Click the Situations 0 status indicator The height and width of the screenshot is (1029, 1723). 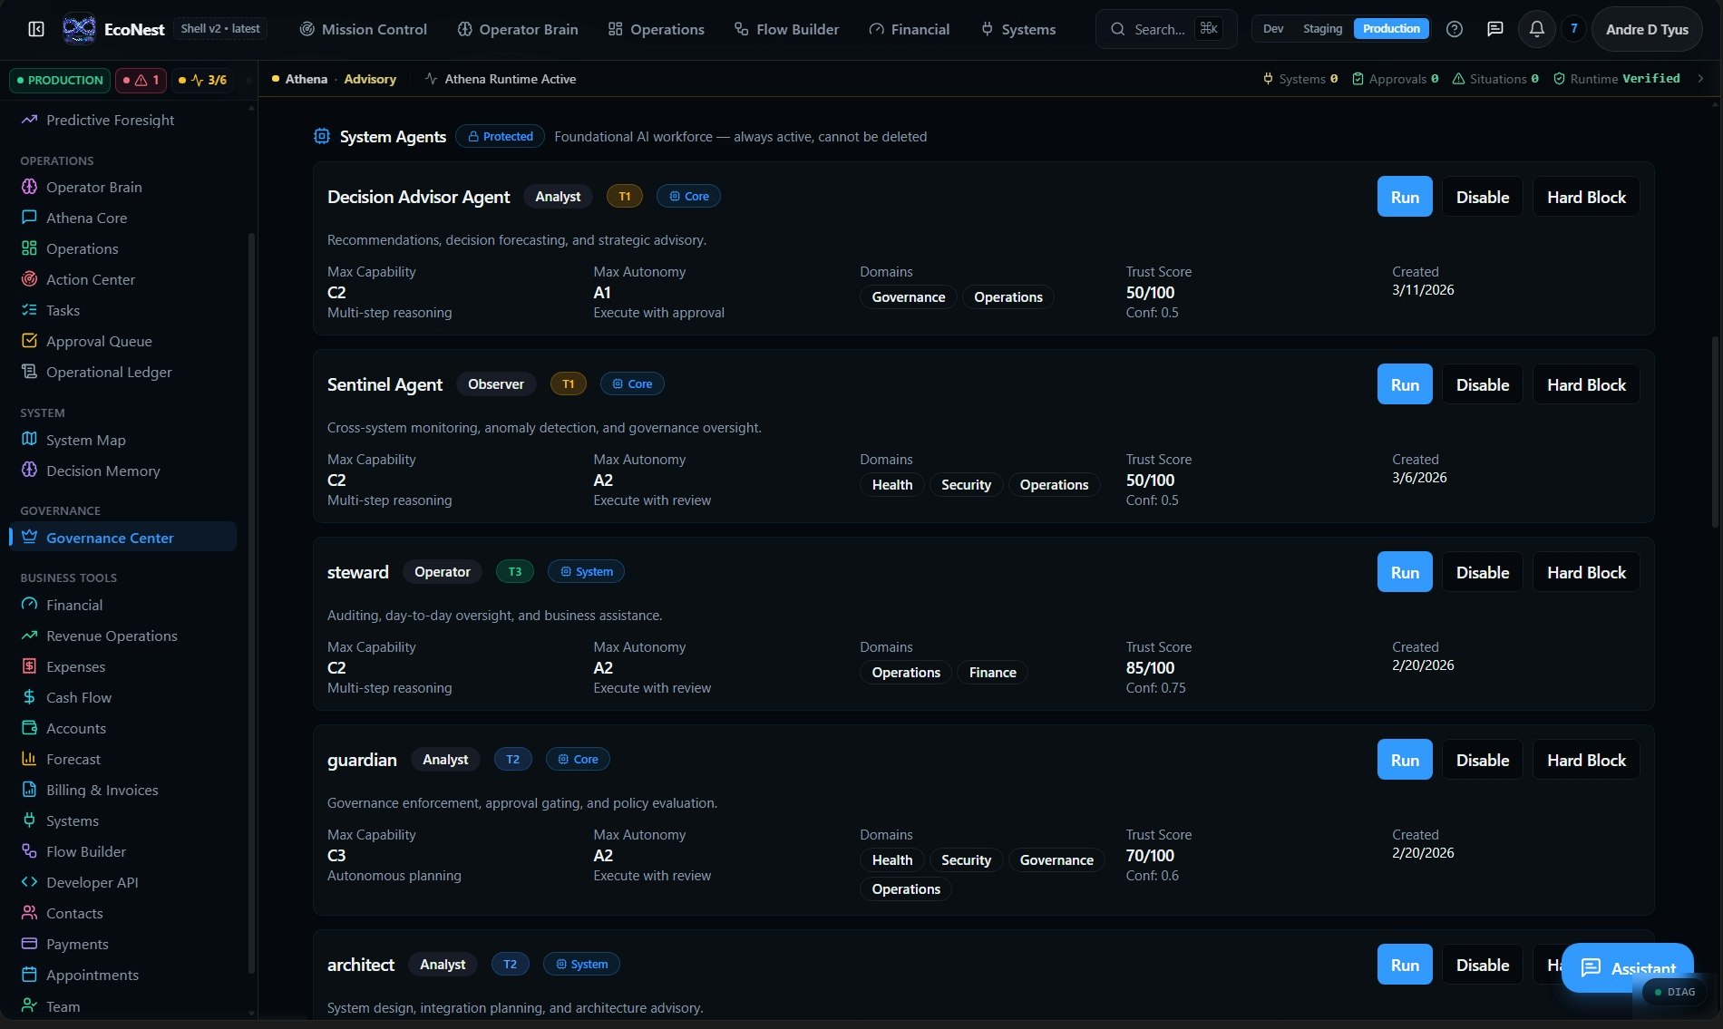point(1495,79)
